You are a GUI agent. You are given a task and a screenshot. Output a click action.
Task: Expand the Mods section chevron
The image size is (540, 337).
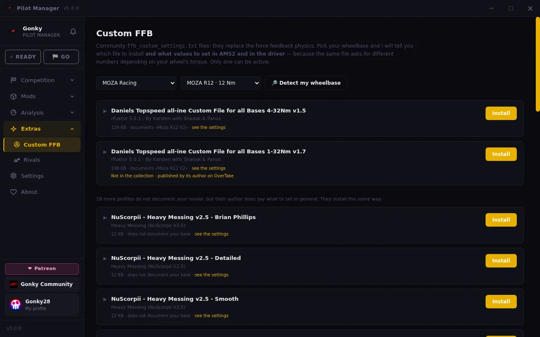72,96
